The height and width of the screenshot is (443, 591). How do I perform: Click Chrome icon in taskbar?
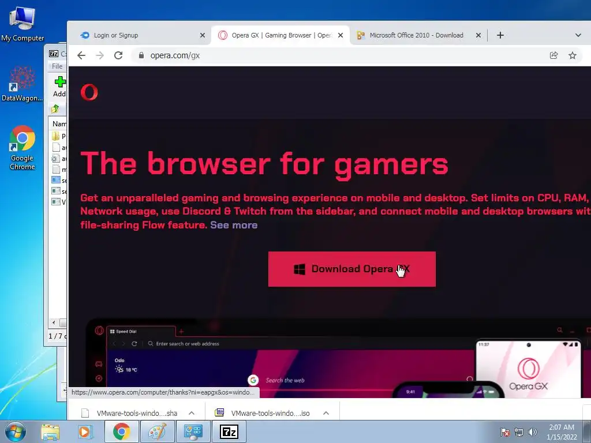pyautogui.click(x=121, y=431)
